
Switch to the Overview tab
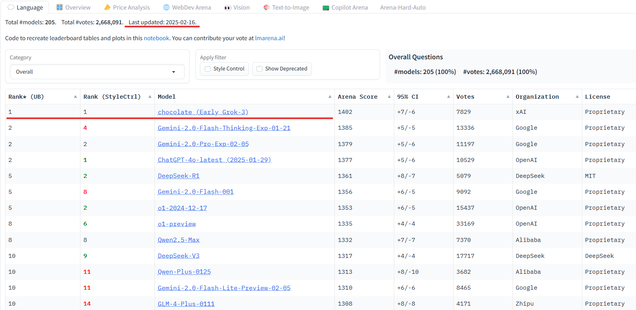74,7
